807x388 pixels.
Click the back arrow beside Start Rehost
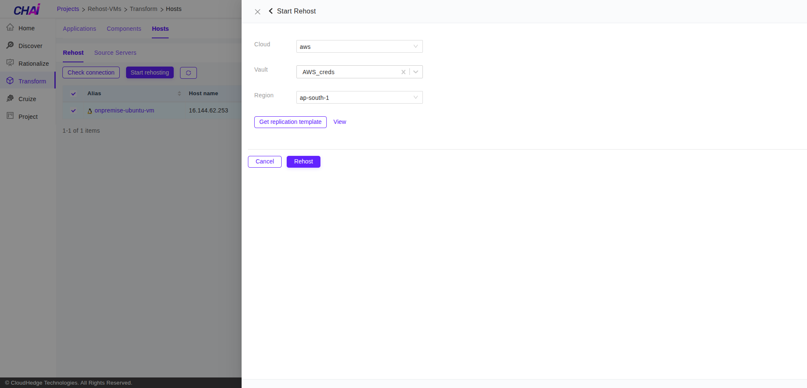(271, 11)
